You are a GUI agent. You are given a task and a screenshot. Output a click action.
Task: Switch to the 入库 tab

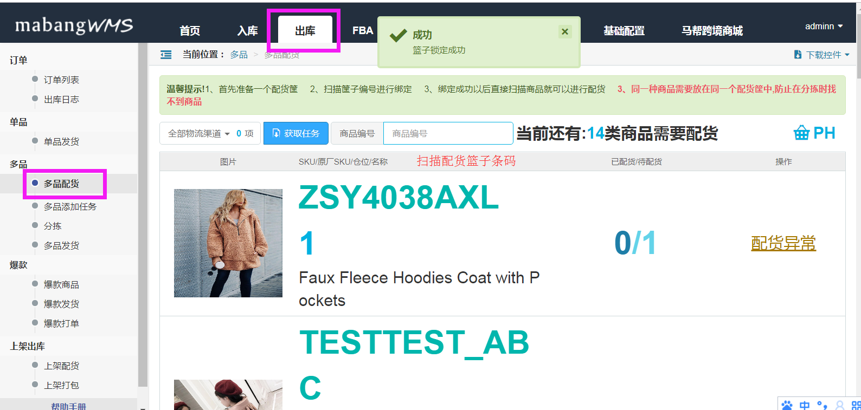pyautogui.click(x=247, y=30)
